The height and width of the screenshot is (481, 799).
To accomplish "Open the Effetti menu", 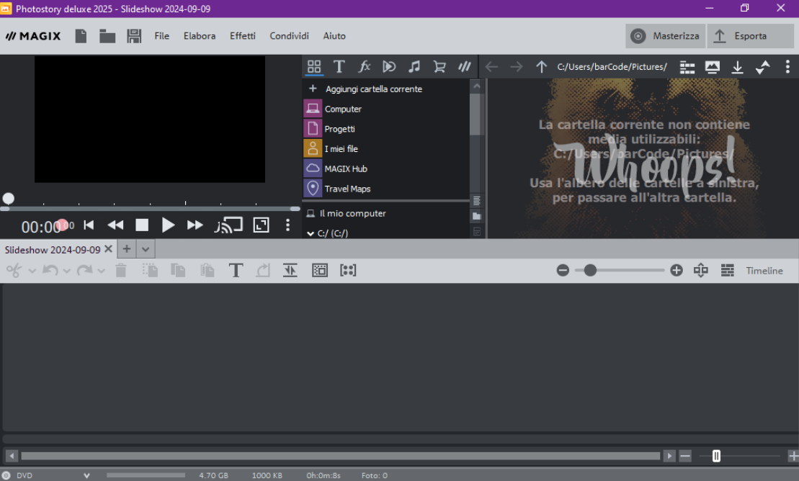I will click(243, 36).
